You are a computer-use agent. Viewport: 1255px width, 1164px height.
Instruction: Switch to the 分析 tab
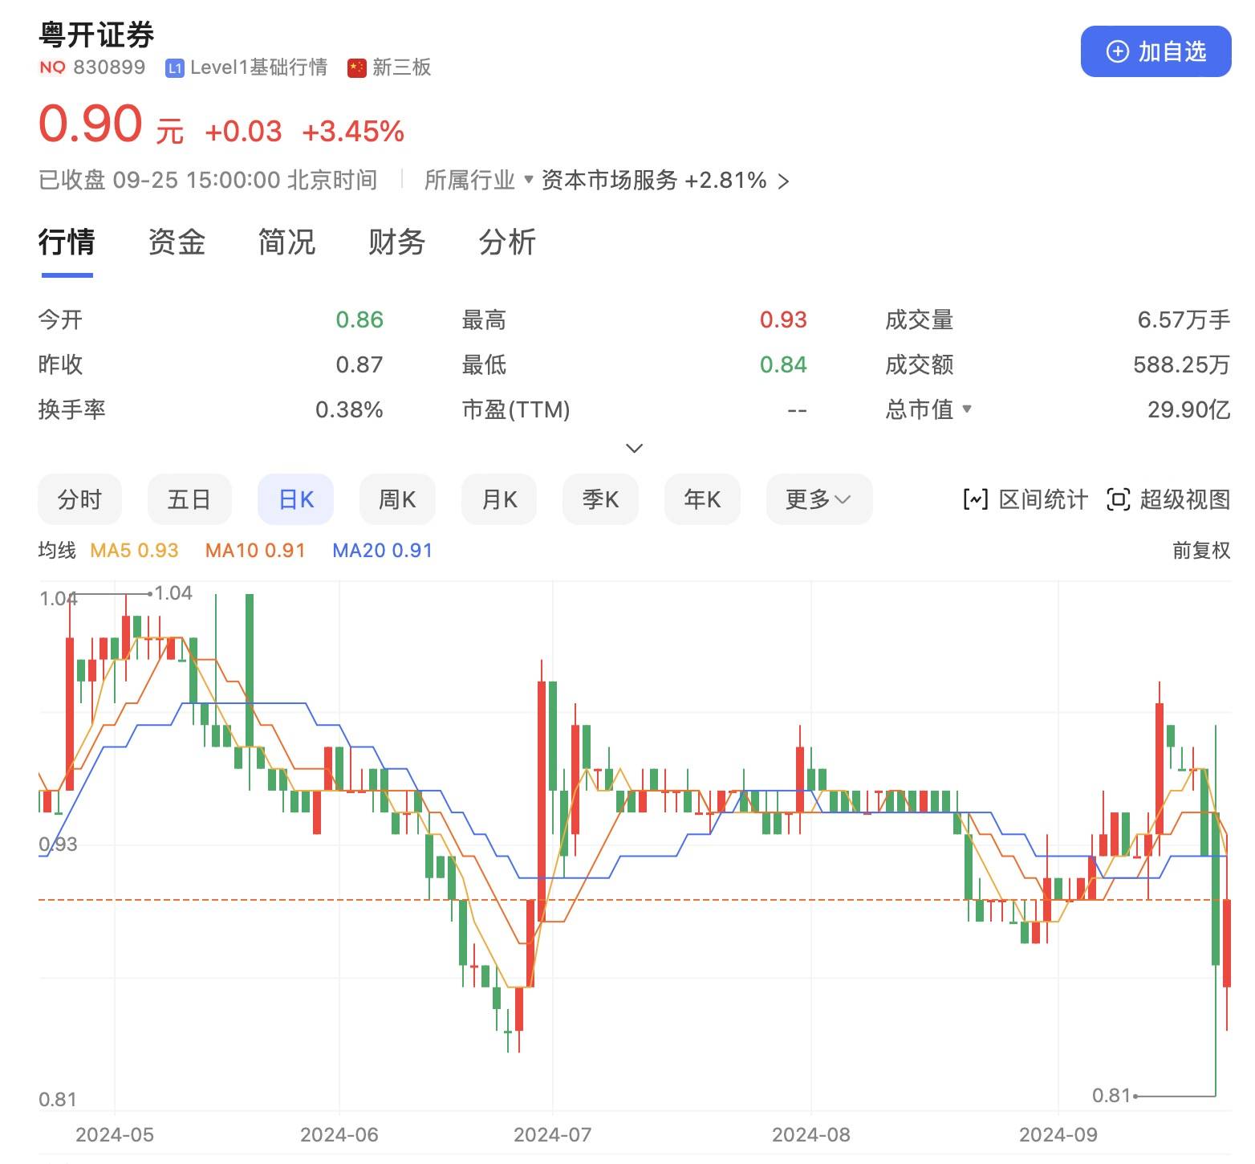coord(506,242)
